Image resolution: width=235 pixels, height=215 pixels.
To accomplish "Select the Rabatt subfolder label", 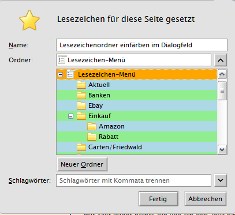I will pos(109,137).
